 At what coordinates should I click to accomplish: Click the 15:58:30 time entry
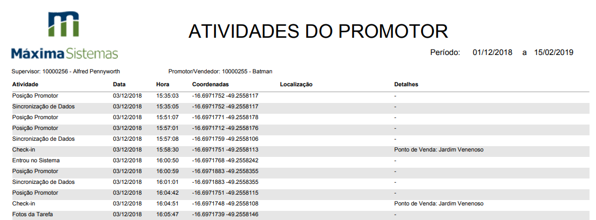tap(167, 149)
